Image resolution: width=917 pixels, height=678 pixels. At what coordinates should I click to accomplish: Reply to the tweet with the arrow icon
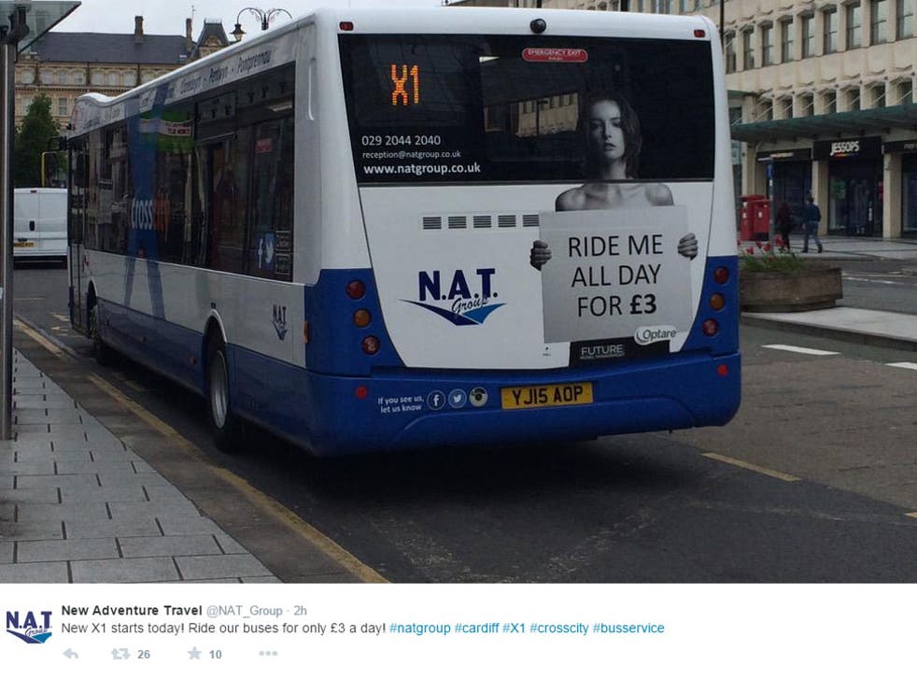pos(71,654)
